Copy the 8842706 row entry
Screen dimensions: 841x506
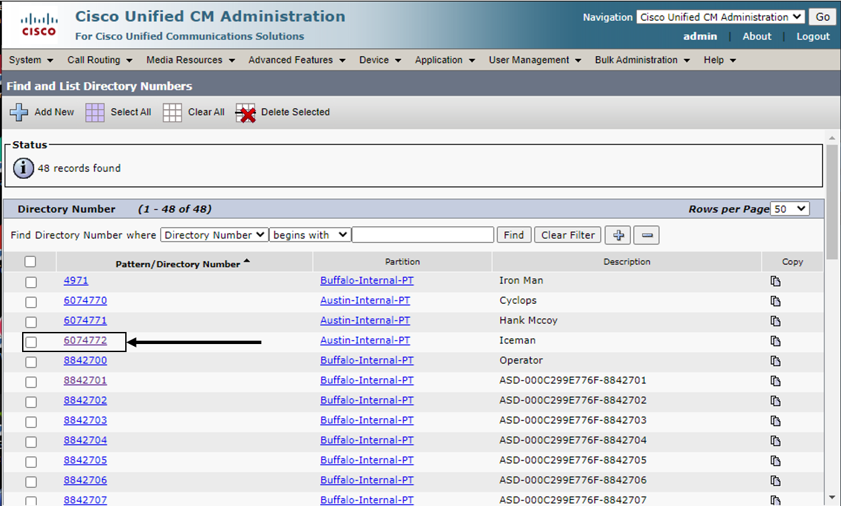click(775, 481)
